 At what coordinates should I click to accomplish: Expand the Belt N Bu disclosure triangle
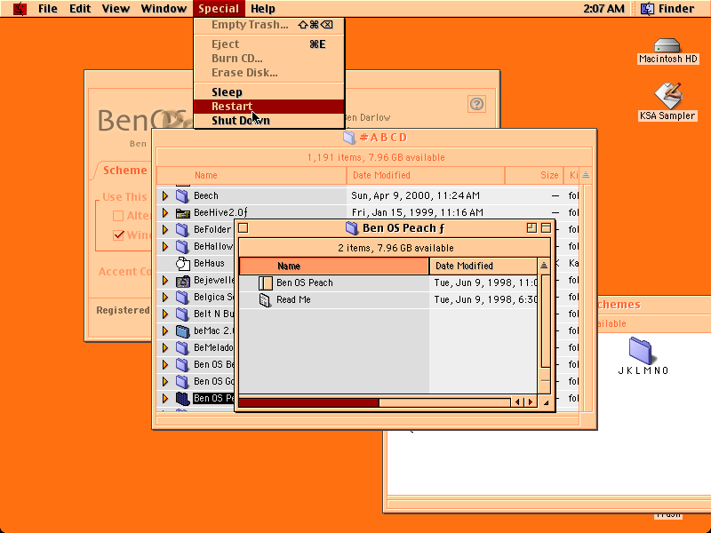point(165,314)
